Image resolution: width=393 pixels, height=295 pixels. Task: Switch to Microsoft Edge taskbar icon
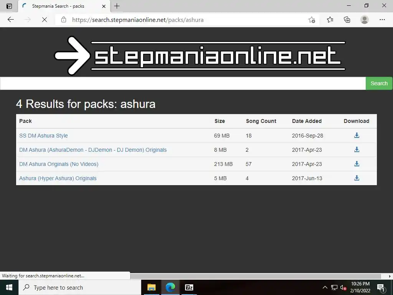pos(170,287)
